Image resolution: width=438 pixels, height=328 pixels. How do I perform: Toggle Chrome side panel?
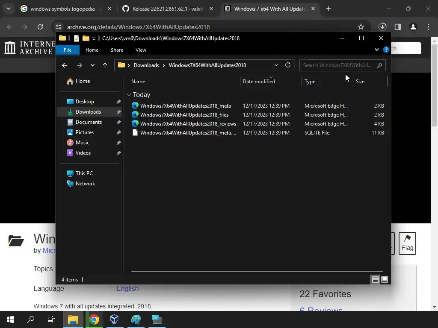397,27
